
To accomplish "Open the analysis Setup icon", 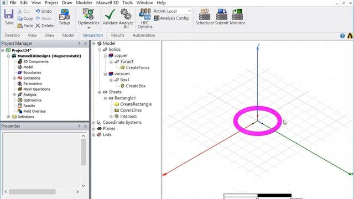I will [x=64, y=14].
